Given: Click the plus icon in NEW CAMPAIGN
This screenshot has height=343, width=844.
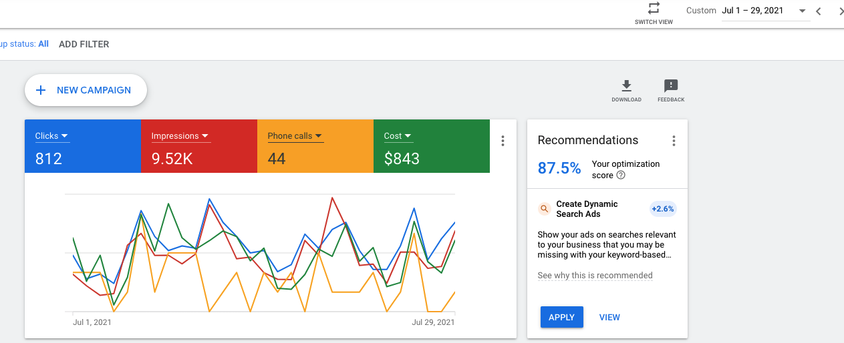Looking at the screenshot, I should [x=40, y=90].
